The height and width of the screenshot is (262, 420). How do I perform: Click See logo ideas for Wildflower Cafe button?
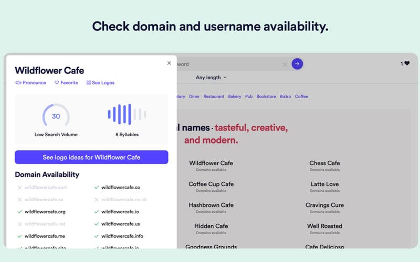coord(91,157)
